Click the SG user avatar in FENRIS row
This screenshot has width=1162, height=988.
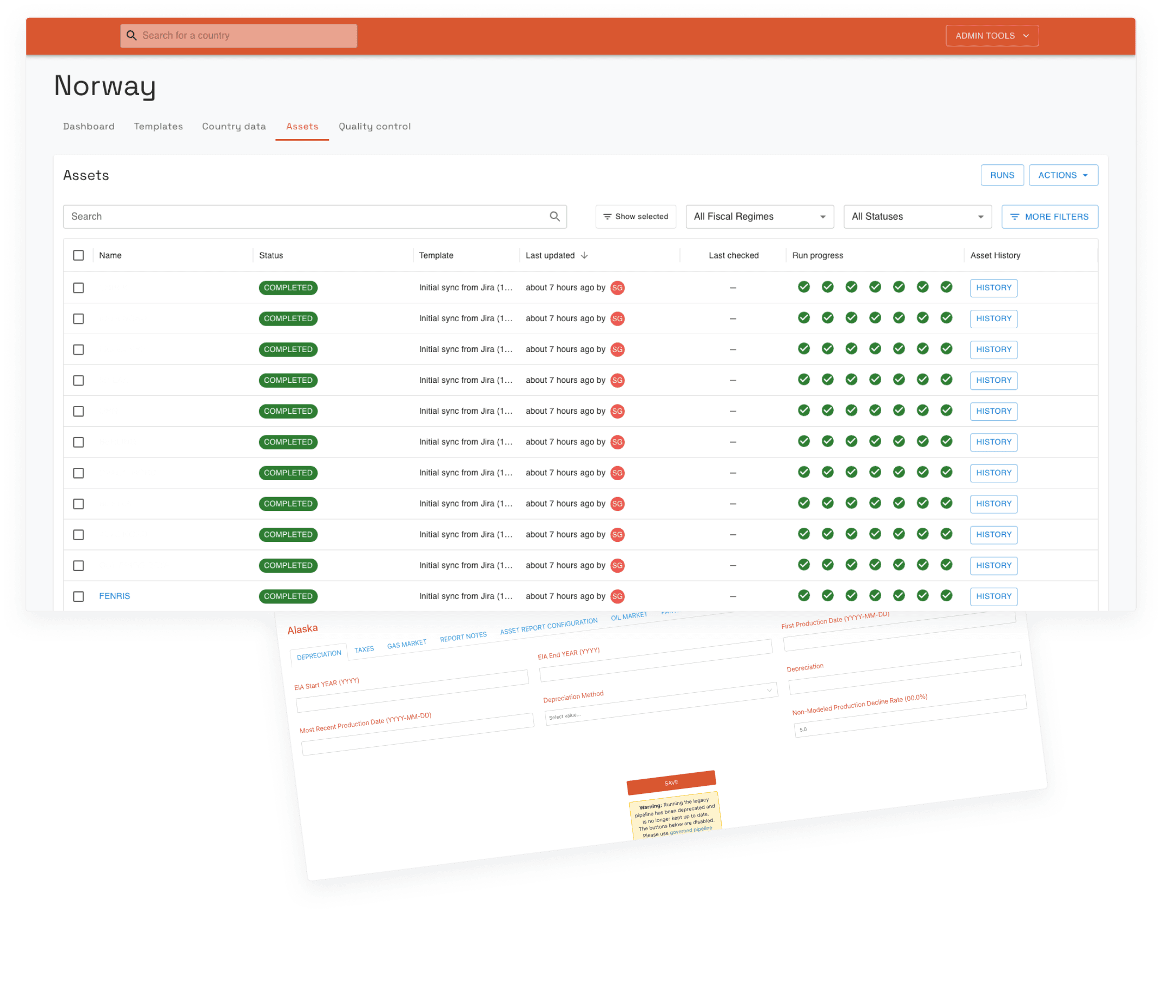pyautogui.click(x=617, y=596)
